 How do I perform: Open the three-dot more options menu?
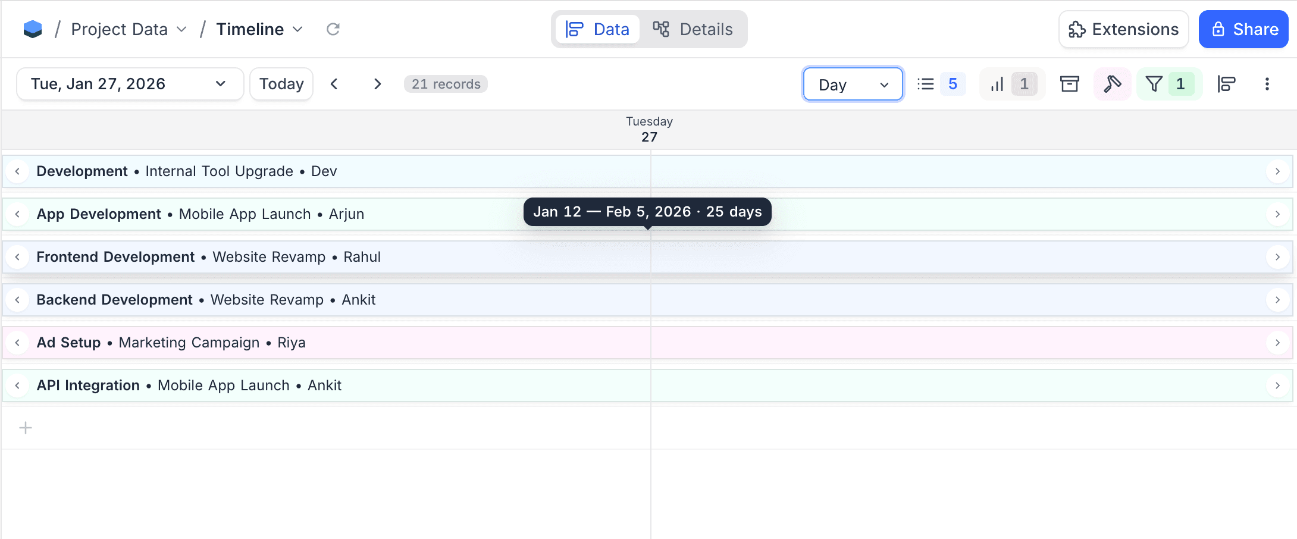[1267, 84]
